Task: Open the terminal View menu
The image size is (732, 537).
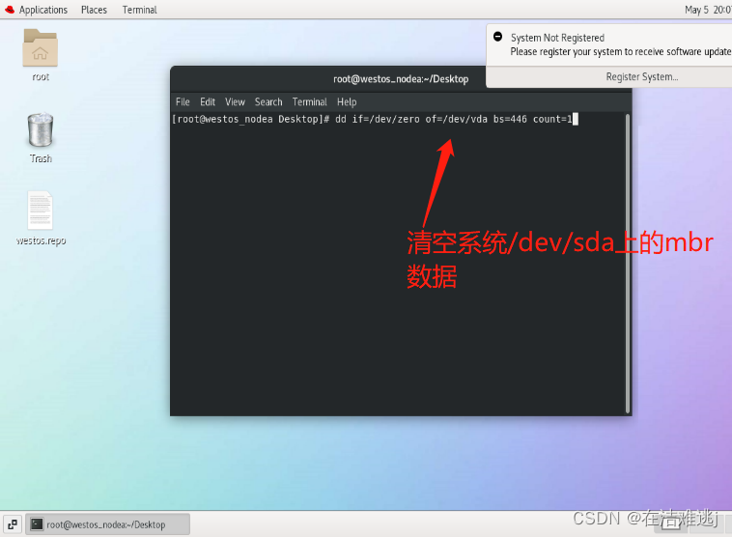Action: coord(235,101)
